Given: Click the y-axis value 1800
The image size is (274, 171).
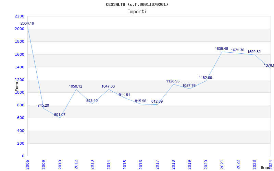Looking at the screenshot, I should pyautogui.click(x=20, y=42).
